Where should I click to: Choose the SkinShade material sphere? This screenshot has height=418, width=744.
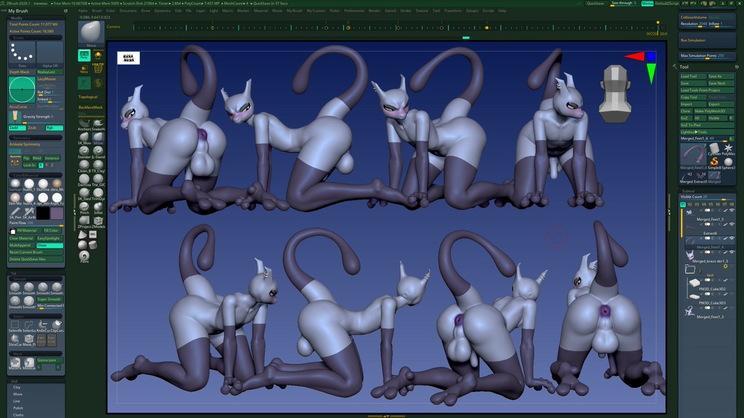43,185
